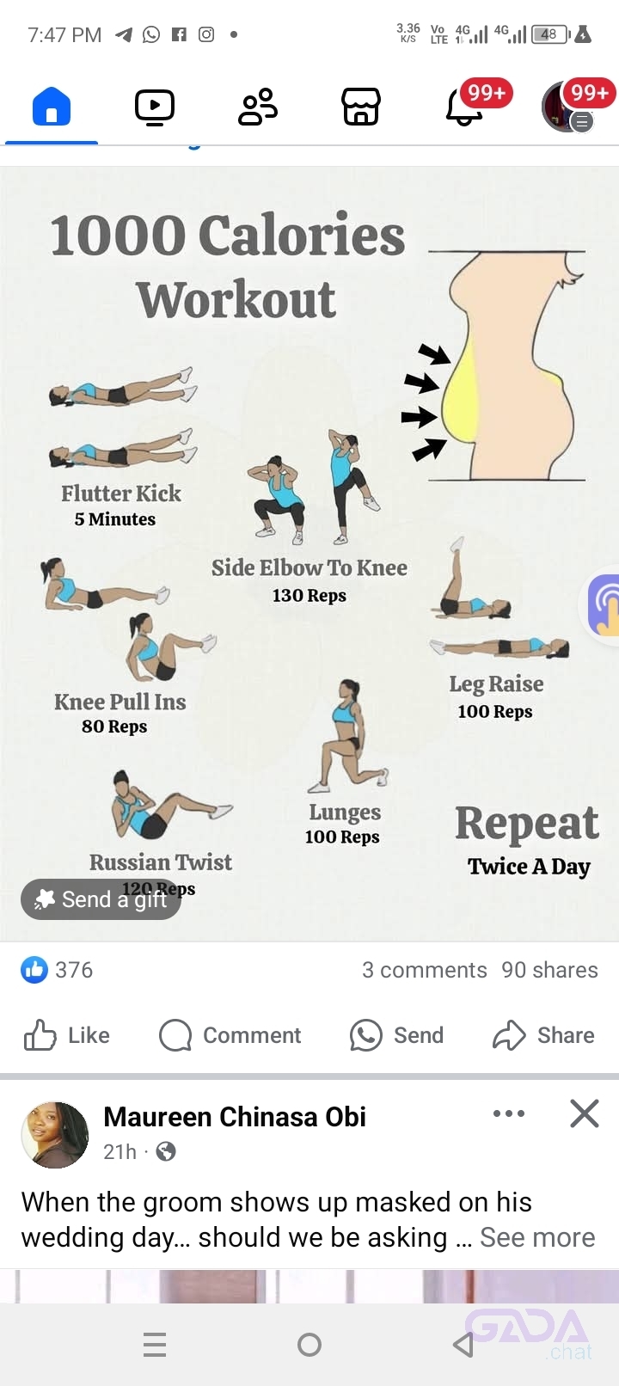This screenshot has height=1386, width=619.
Task: Hide Maureen's post with the X
Action: [x=585, y=1113]
